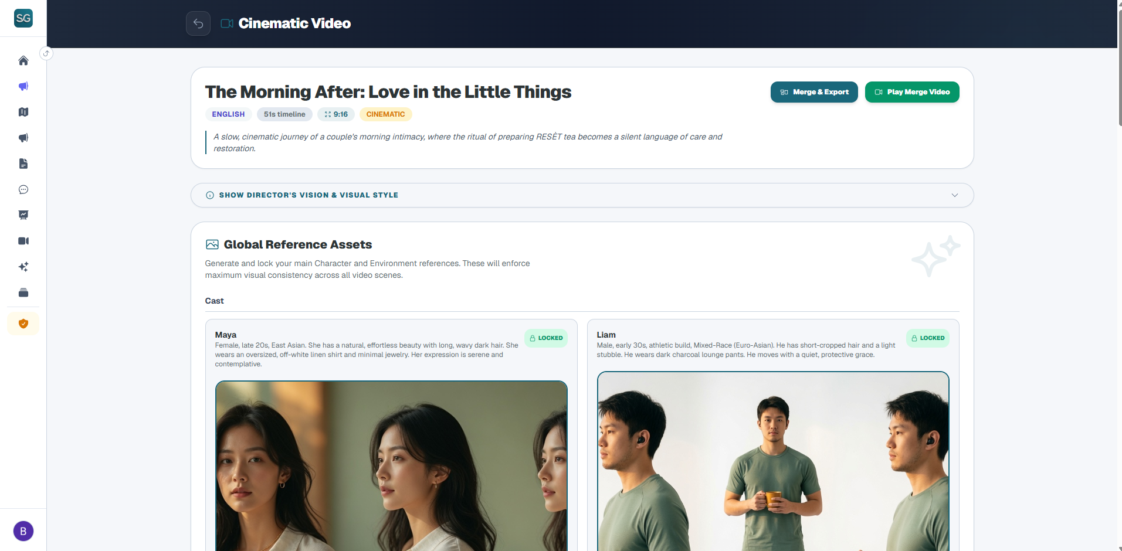Click the Cinematic Video header title

coord(294,23)
